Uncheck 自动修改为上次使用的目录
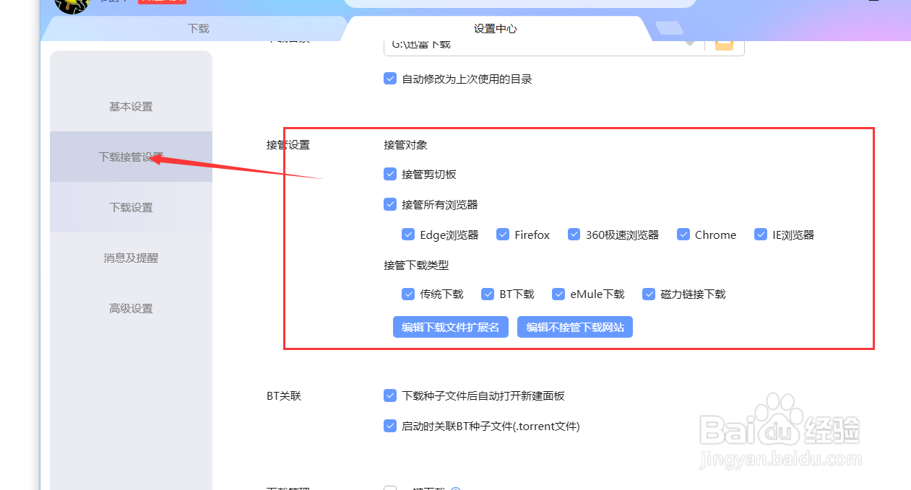The width and height of the screenshot is (911, 490). tap(390, 79)
